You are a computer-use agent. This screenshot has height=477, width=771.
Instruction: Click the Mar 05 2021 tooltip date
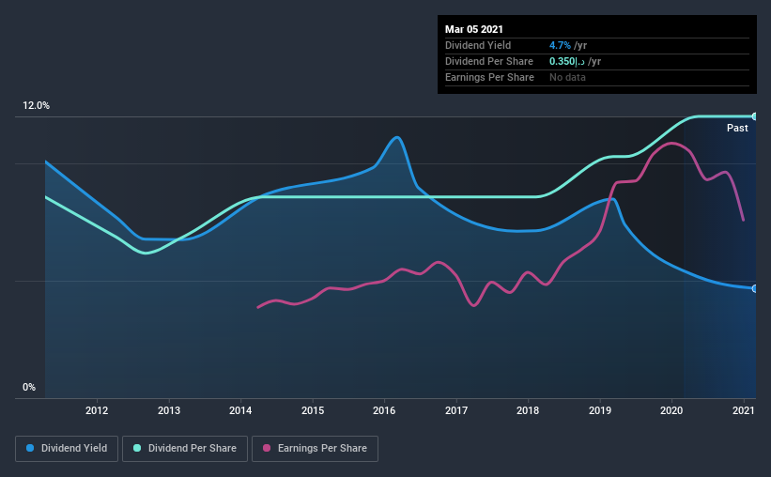click(x=474, y=29)
